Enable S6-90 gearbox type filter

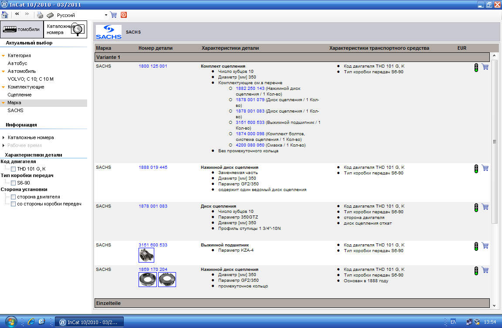pos(14,183)
